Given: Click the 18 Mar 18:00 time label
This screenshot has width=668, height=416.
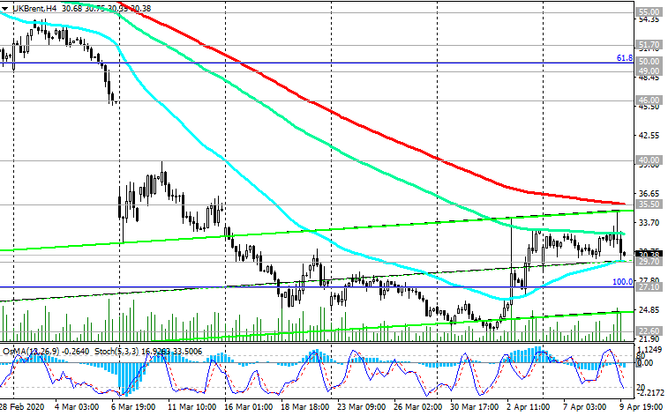Looking at the screenshot, I should (305, 406).
